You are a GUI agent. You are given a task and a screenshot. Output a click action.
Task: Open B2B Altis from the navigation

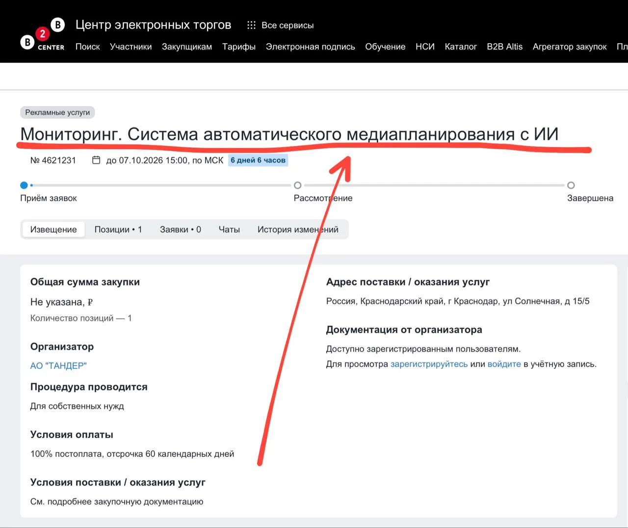tap(505, 47)
